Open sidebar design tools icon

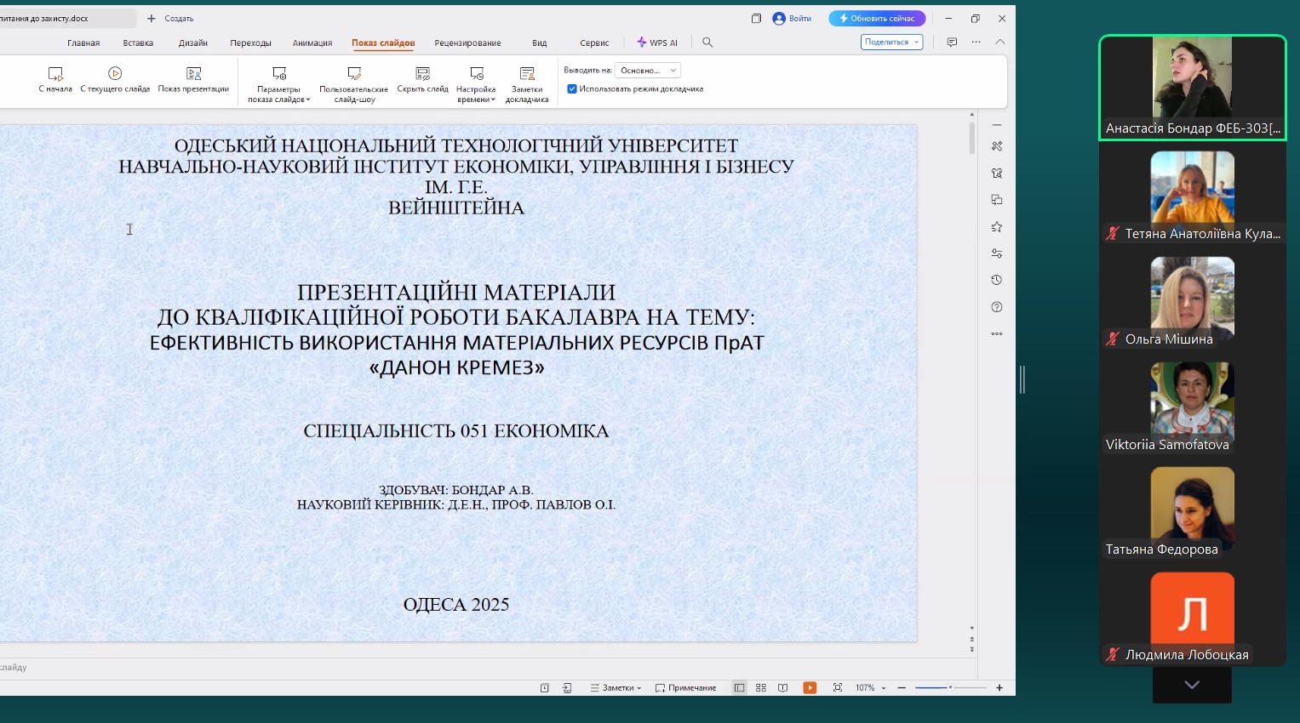(997, 146)
